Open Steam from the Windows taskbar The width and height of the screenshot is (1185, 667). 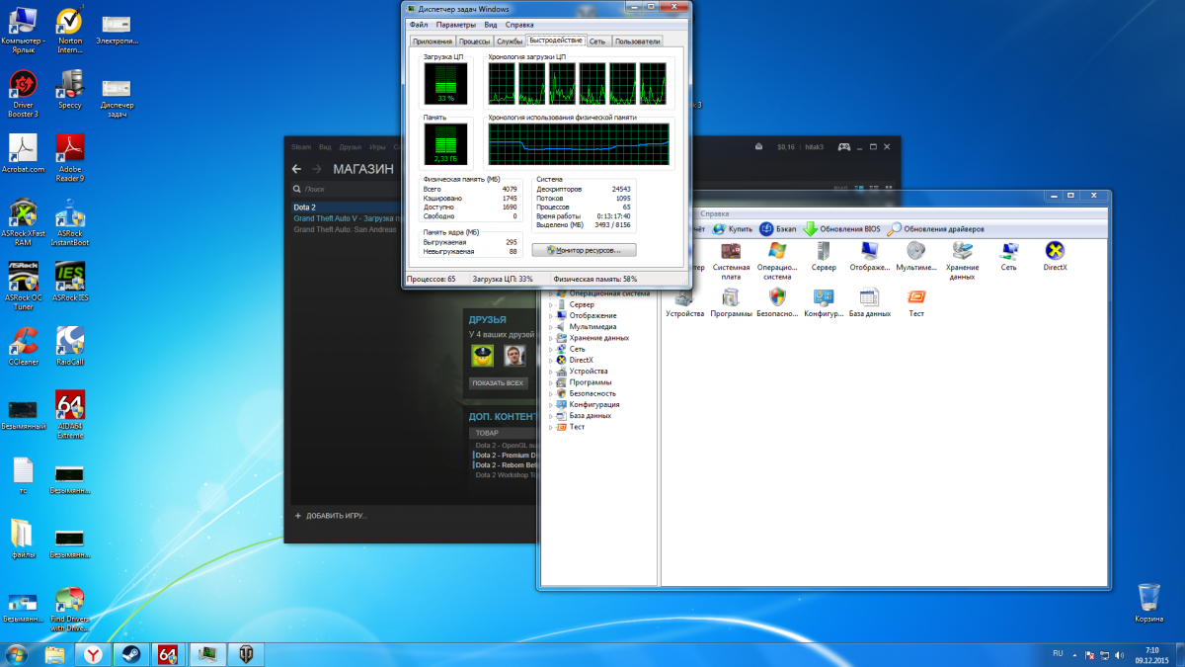pos(130,654)
